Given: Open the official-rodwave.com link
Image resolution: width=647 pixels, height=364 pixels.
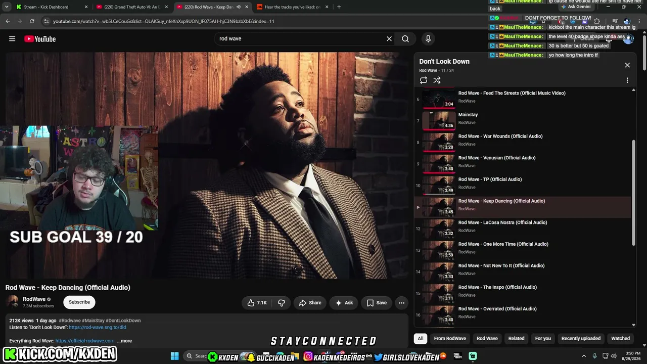Looking at the screenshot, I should pyautogui.click(x=85, y=341).
